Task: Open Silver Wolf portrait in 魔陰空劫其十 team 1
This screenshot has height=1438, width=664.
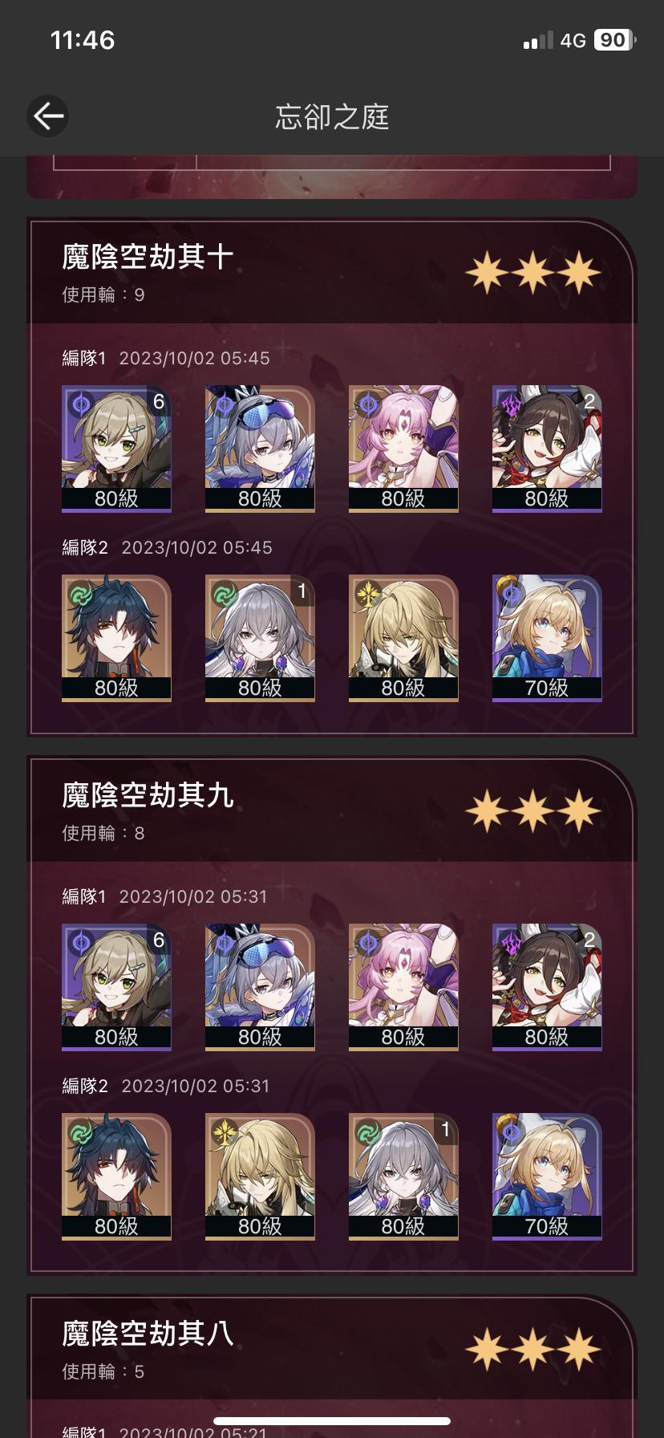Action: pyautogui.click(x=260, y=449)
